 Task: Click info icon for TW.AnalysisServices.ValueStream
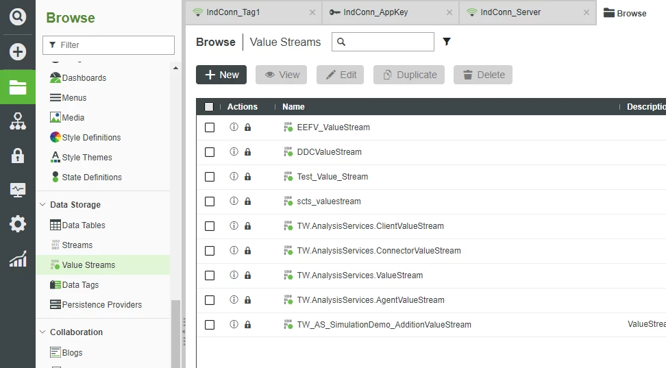tap(234, 275)
